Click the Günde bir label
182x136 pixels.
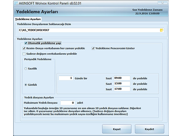click(x=81, y=78)
